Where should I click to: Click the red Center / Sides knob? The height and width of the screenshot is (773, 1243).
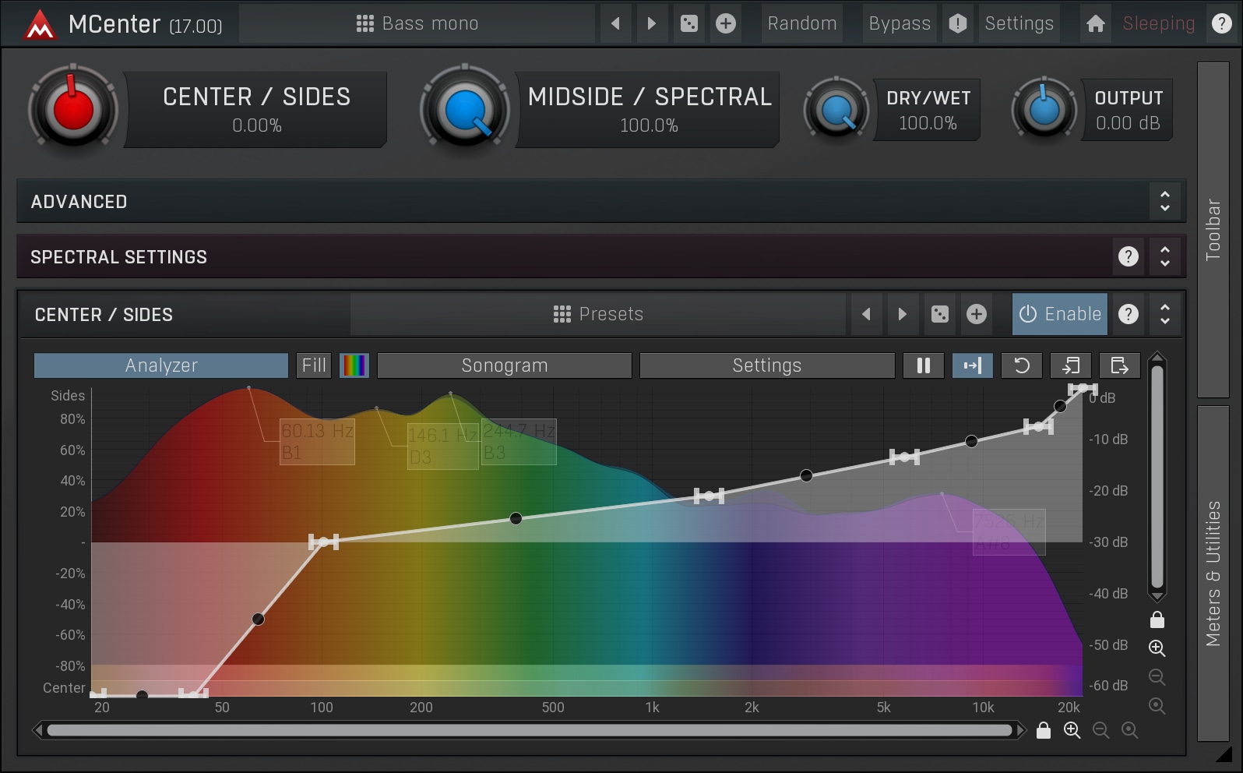[x=73, y=109]
